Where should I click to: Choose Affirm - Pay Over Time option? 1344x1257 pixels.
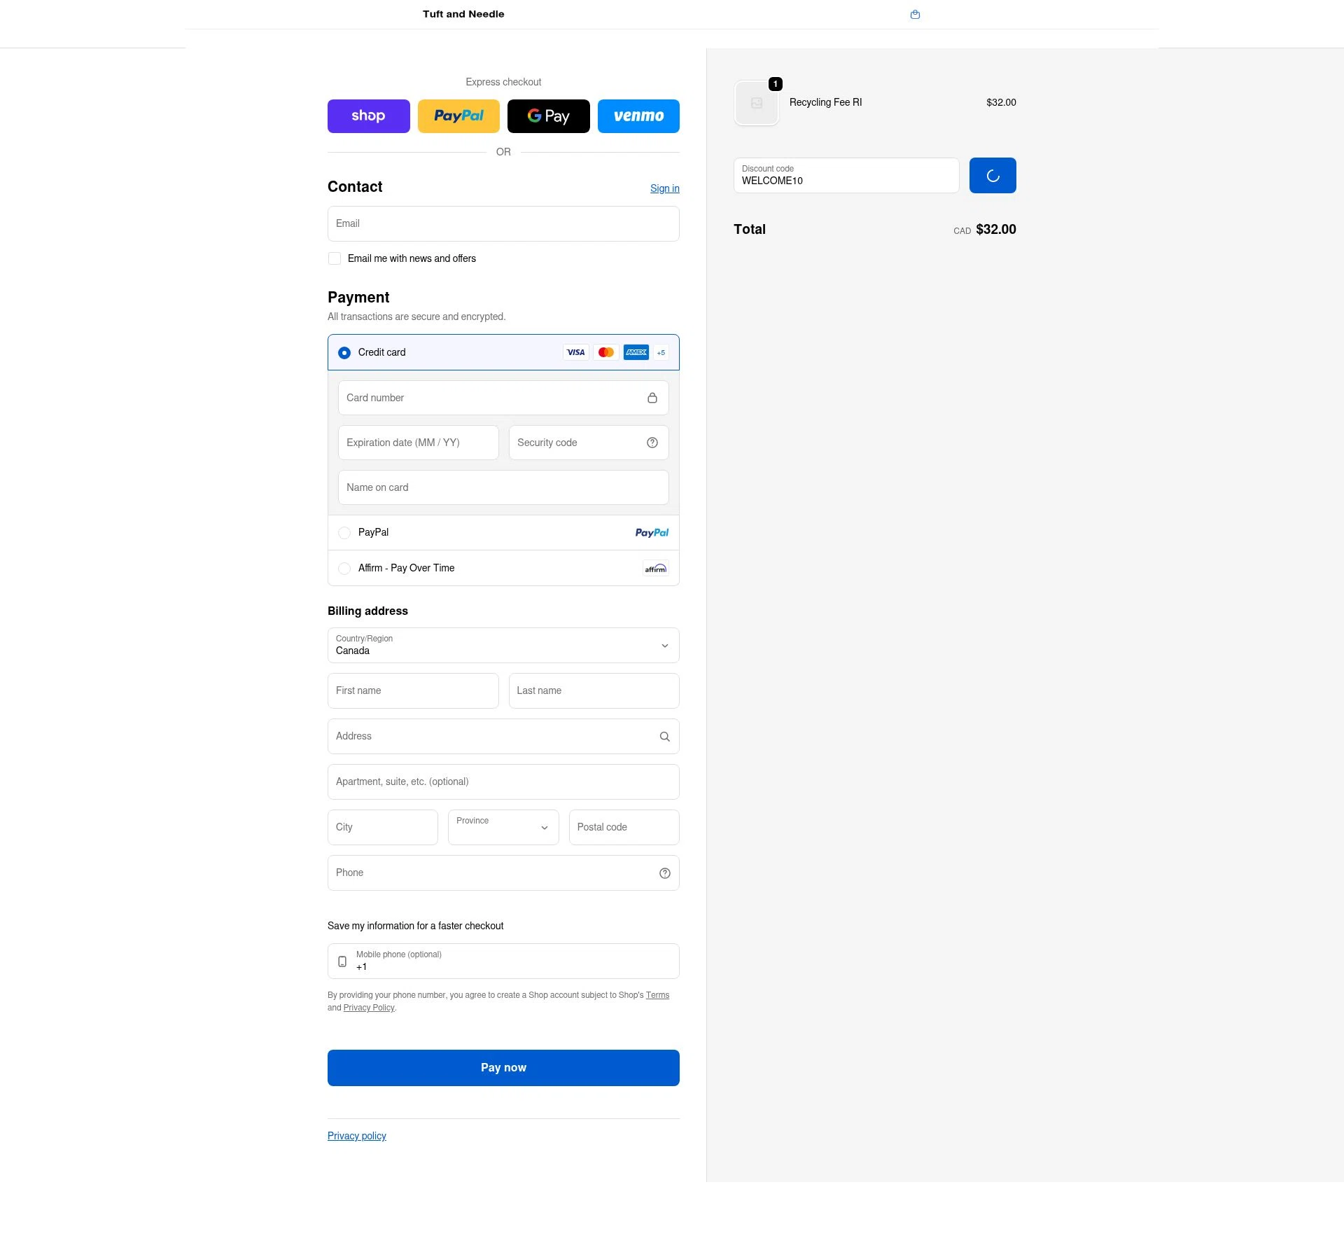(344, 569)
